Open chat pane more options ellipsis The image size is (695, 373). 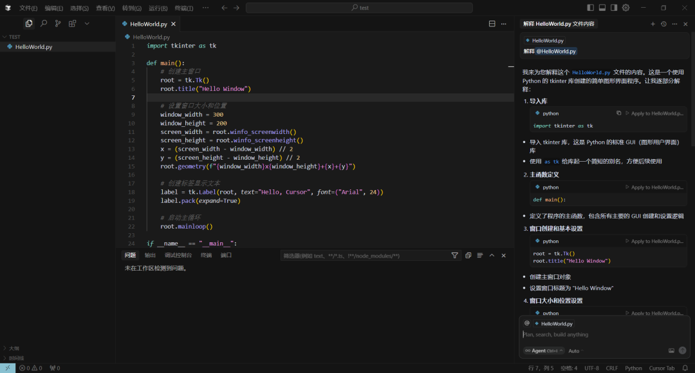coord(674,24)
